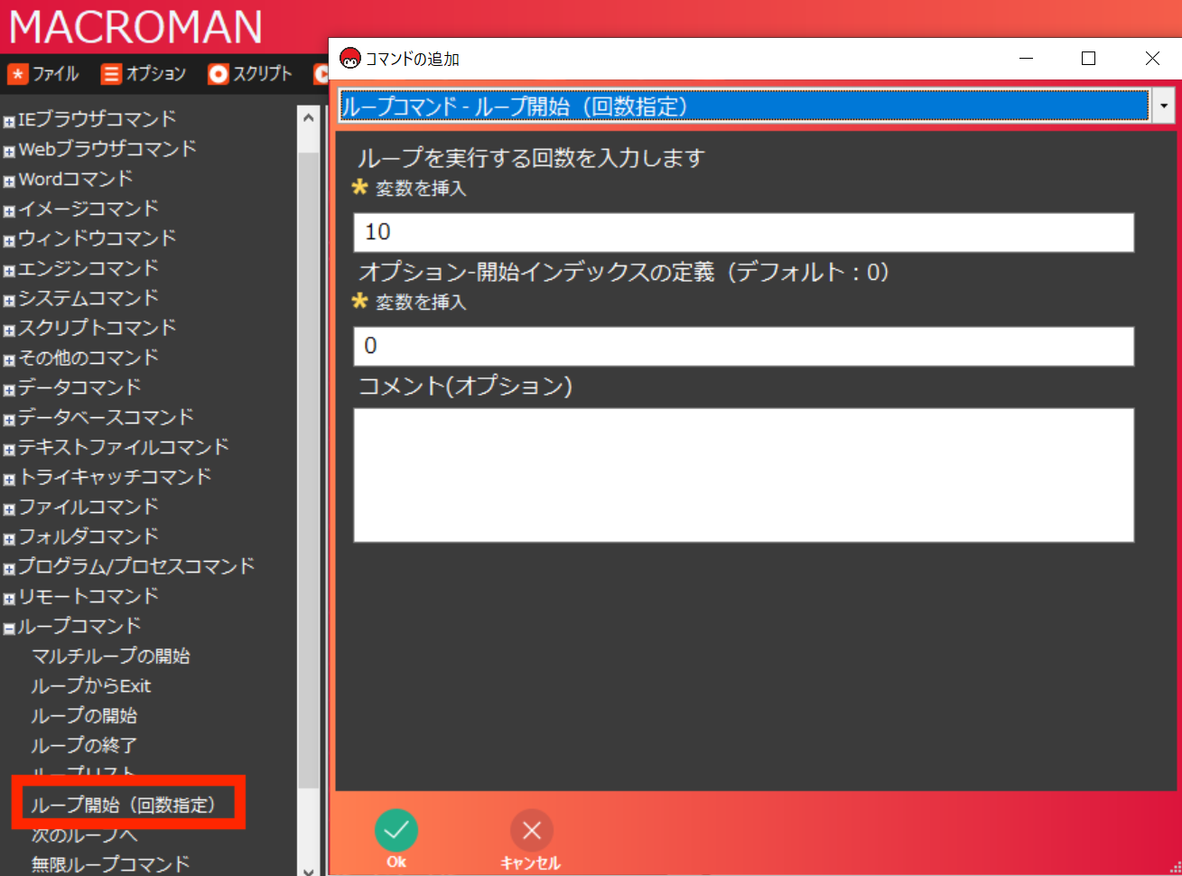The image size is (1182, 876).
Task: Expand イメージコマンド tree node
Action: 9,211
